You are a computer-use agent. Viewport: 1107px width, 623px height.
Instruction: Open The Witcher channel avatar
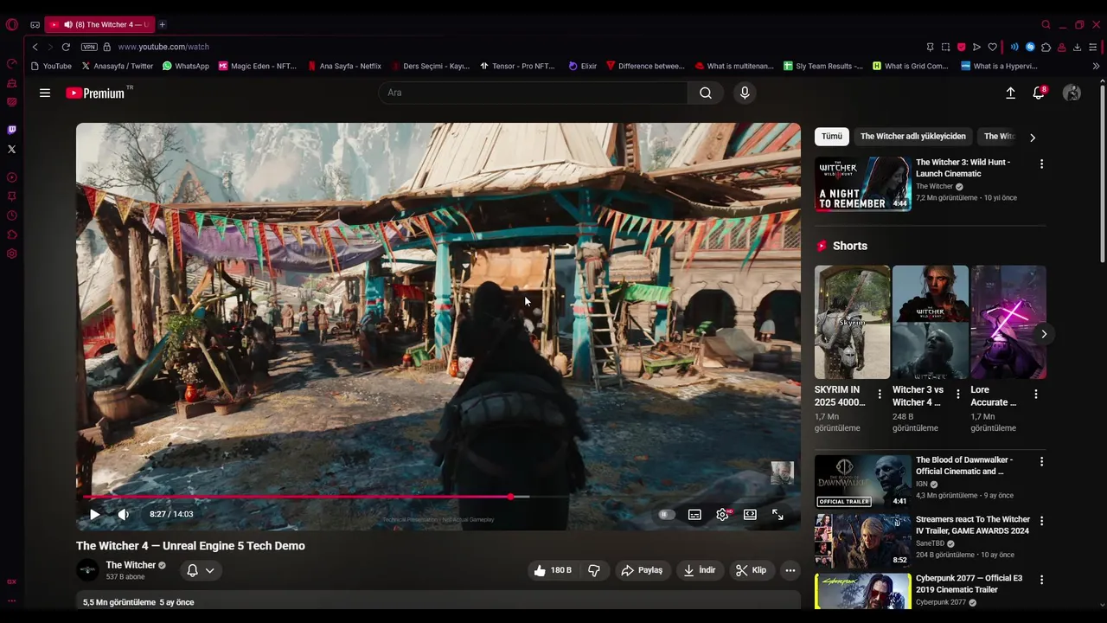[87, 570]
